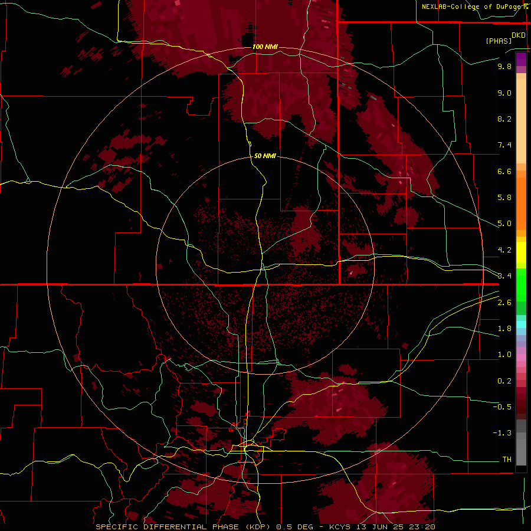
Task: Click the TH threshold label
Action: click(507, 459)
